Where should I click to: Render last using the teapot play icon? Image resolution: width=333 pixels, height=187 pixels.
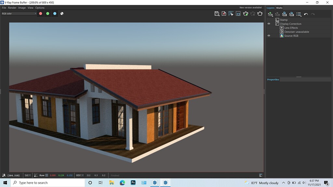246,14
